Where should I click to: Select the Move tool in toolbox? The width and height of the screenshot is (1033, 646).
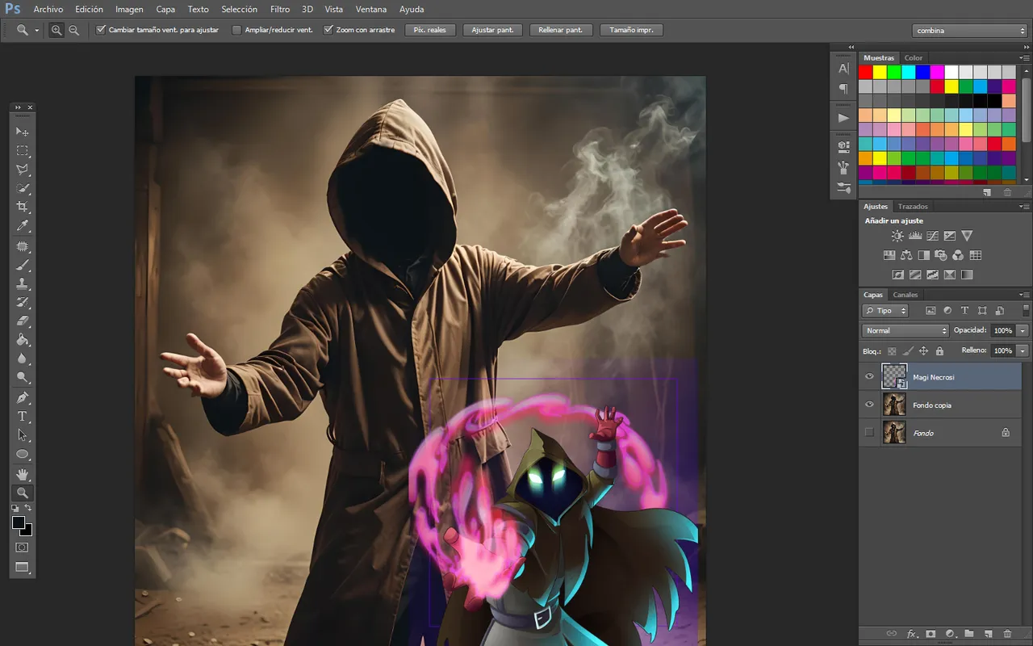point(23,132)
